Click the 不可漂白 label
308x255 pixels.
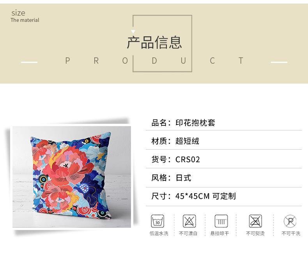188,234
